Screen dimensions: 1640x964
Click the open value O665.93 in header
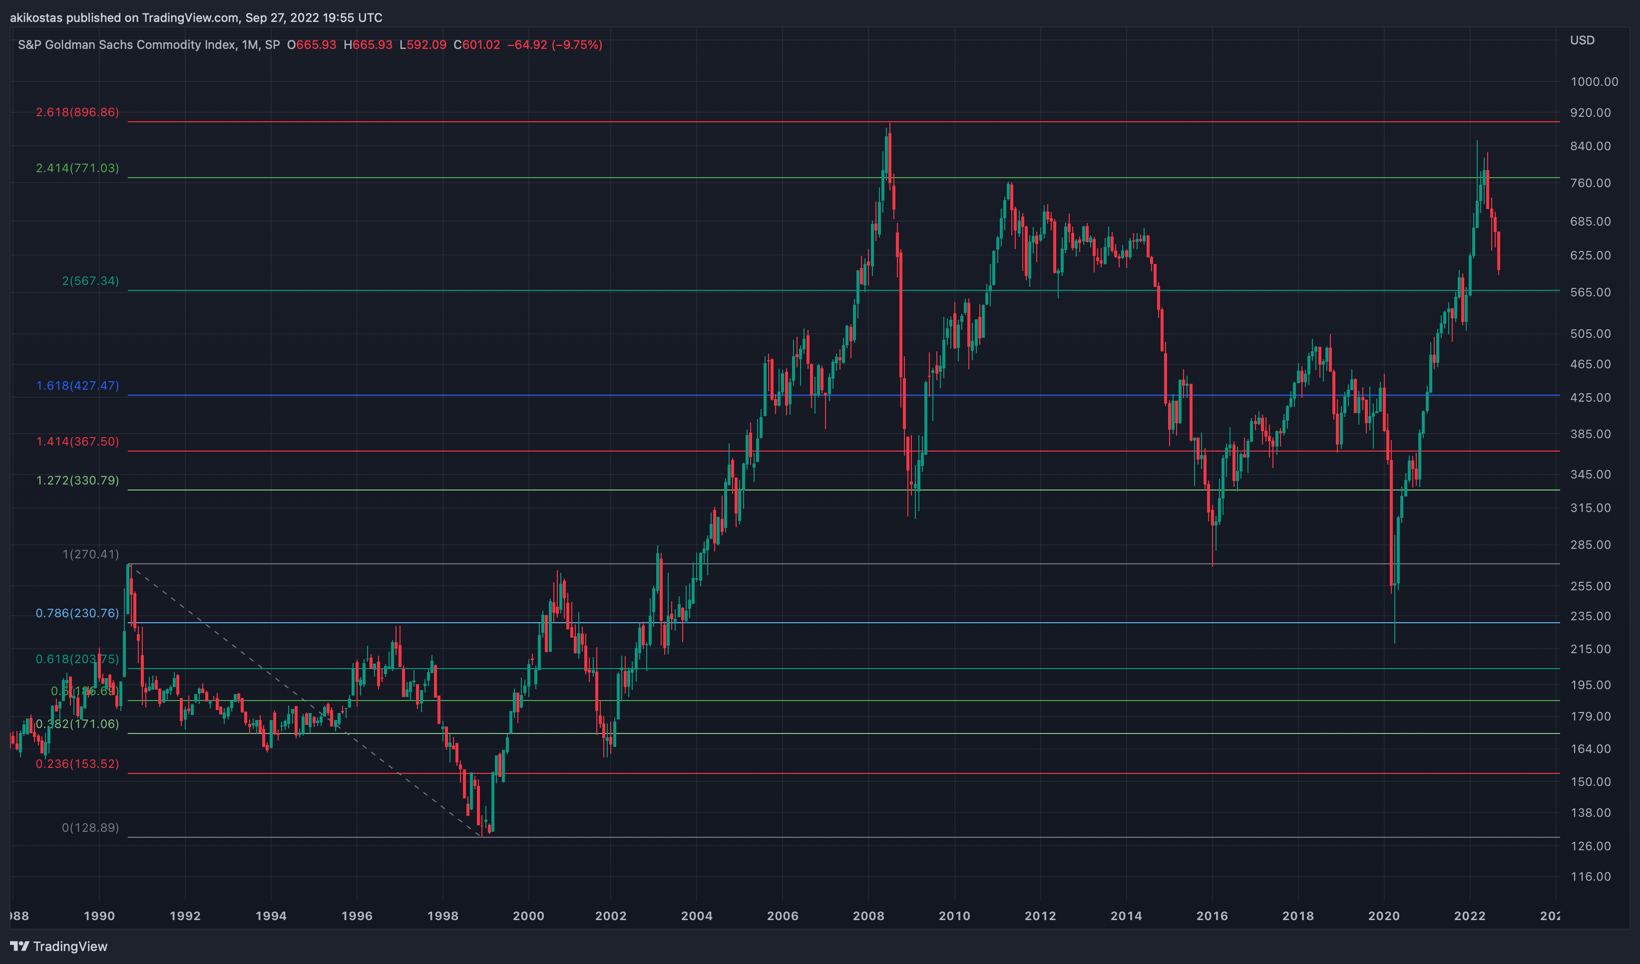click(x=312, y=45)
